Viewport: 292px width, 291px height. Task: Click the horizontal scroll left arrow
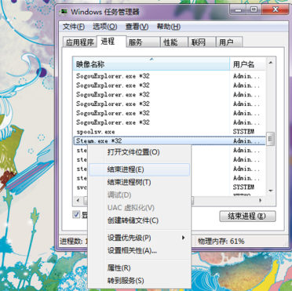78,201
